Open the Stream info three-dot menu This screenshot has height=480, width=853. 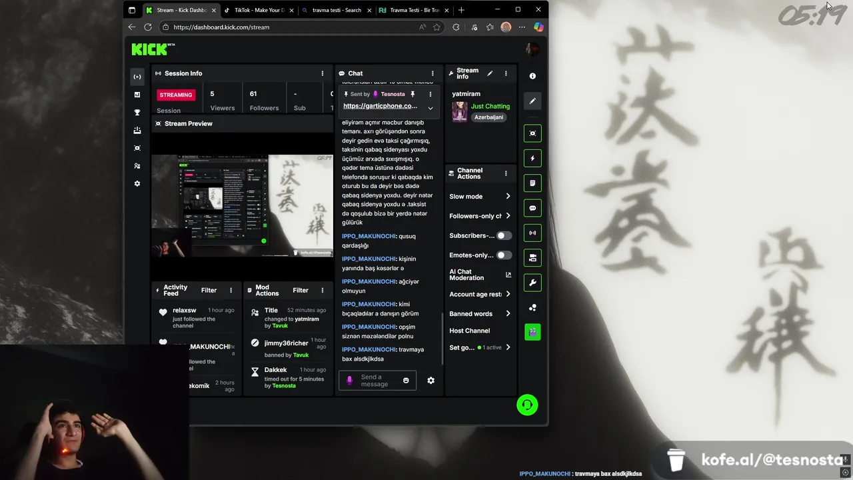click(x=506, y=73)
